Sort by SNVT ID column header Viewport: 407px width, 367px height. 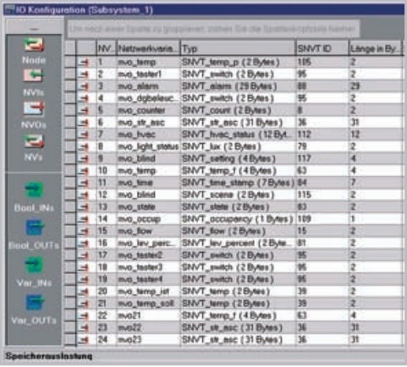(322, 48)
